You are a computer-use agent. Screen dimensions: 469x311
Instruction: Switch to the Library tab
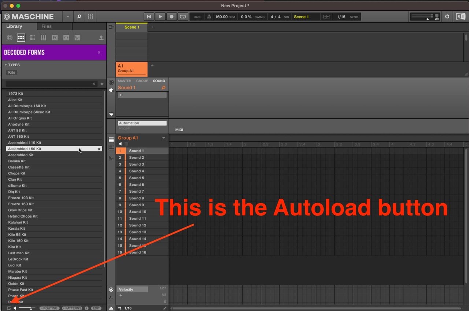point(14,26)
